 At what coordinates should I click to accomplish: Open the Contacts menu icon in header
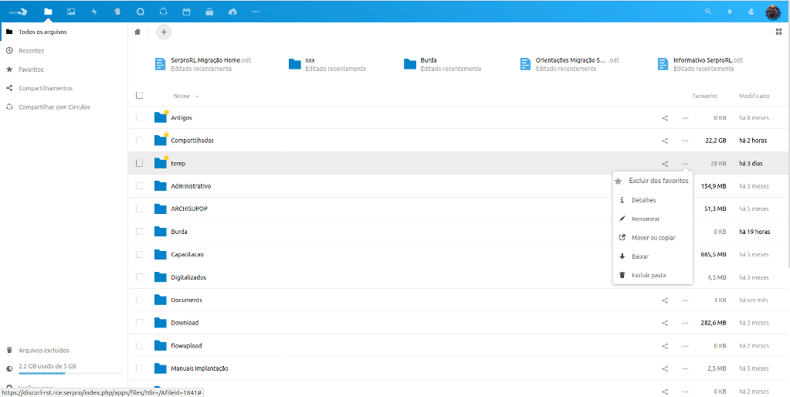coord(751,12)
